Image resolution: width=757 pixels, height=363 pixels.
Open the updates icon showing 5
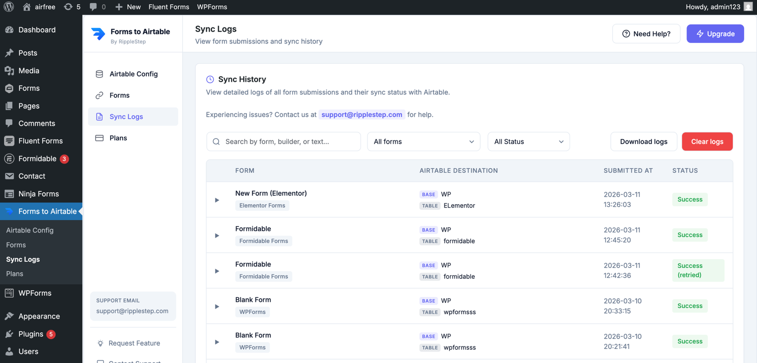[x=68, y=7]
